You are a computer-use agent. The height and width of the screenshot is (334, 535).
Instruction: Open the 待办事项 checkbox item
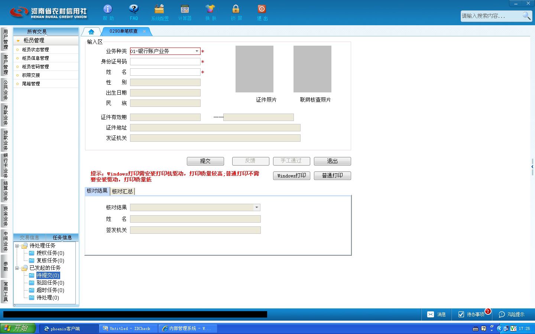tap(471, 314)
